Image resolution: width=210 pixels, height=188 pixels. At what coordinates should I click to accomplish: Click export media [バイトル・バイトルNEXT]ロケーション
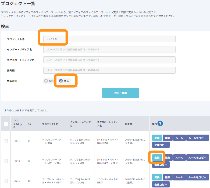click(x=108, y=161)
